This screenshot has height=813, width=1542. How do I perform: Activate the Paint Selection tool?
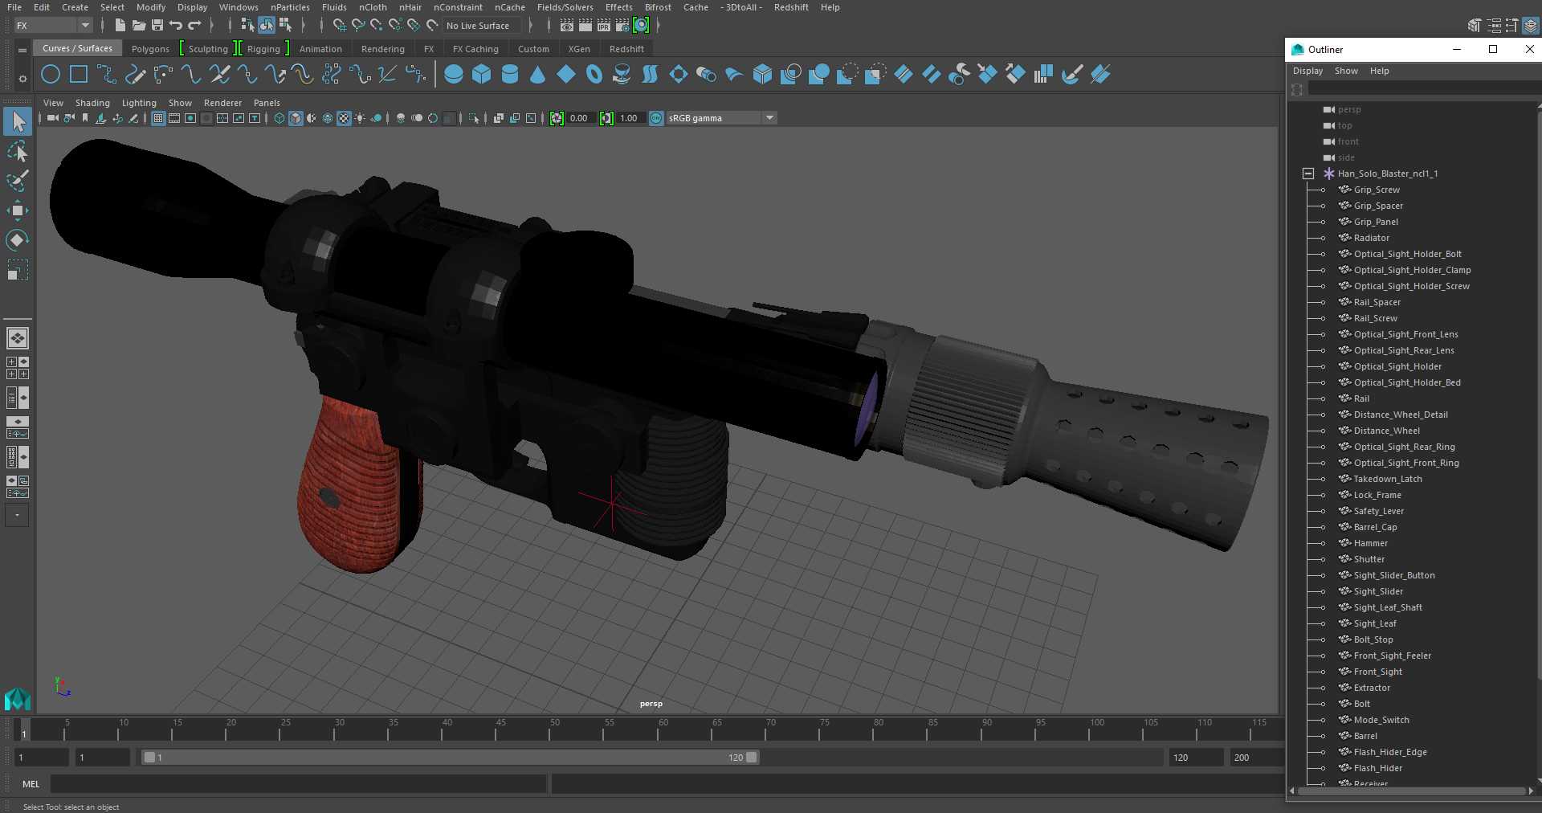click(x=18, y=182)
